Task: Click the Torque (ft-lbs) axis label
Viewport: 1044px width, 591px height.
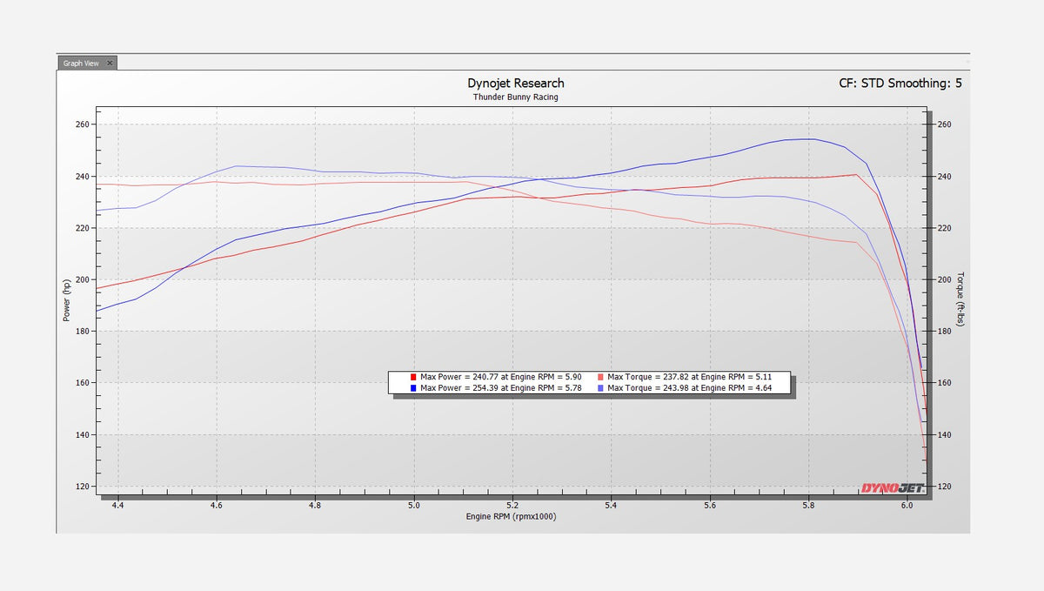Action: (x=960, y=298)
